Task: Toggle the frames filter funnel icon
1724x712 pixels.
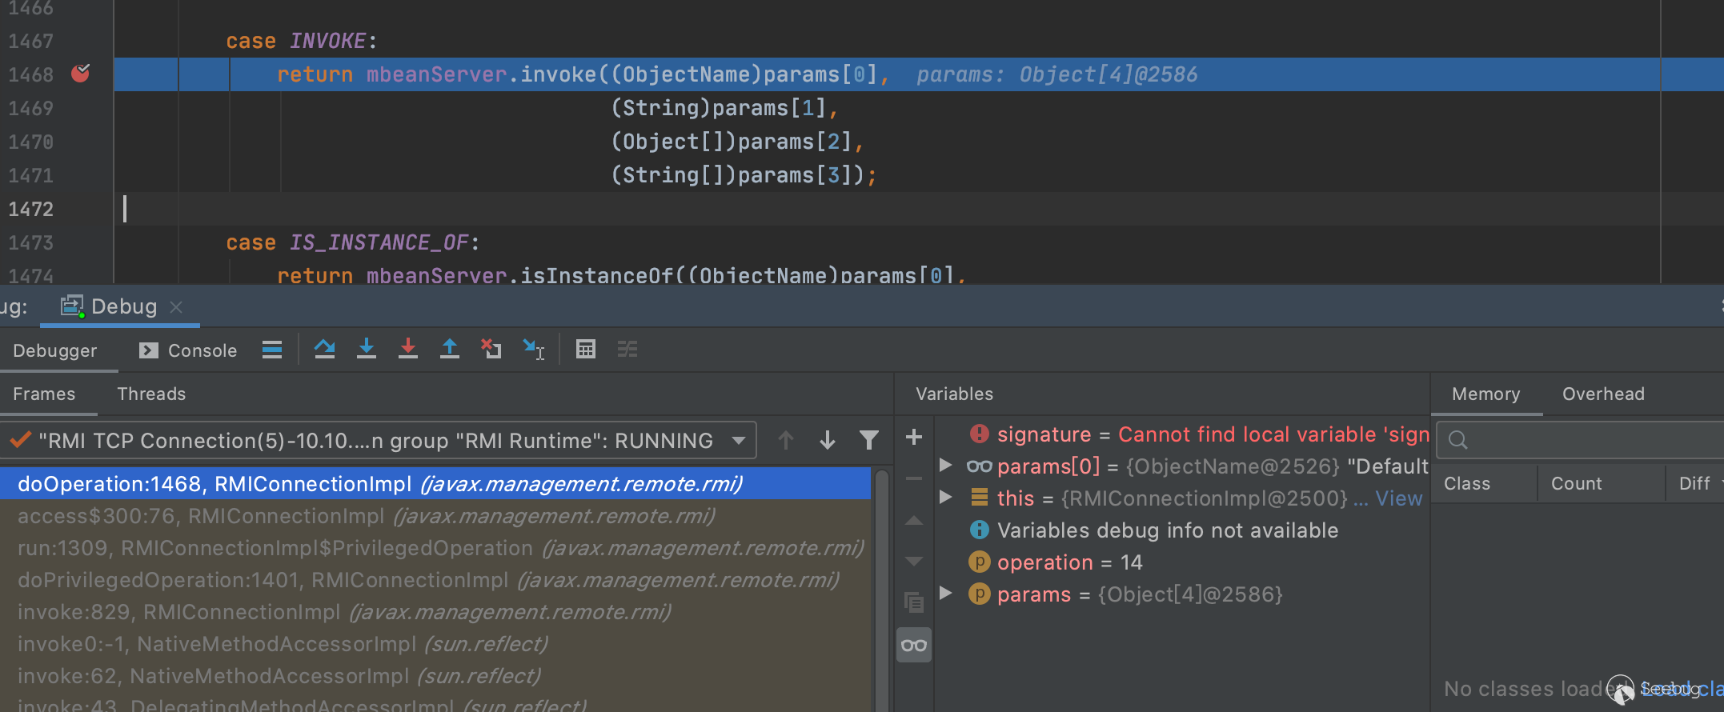Action: coord(869,440)
